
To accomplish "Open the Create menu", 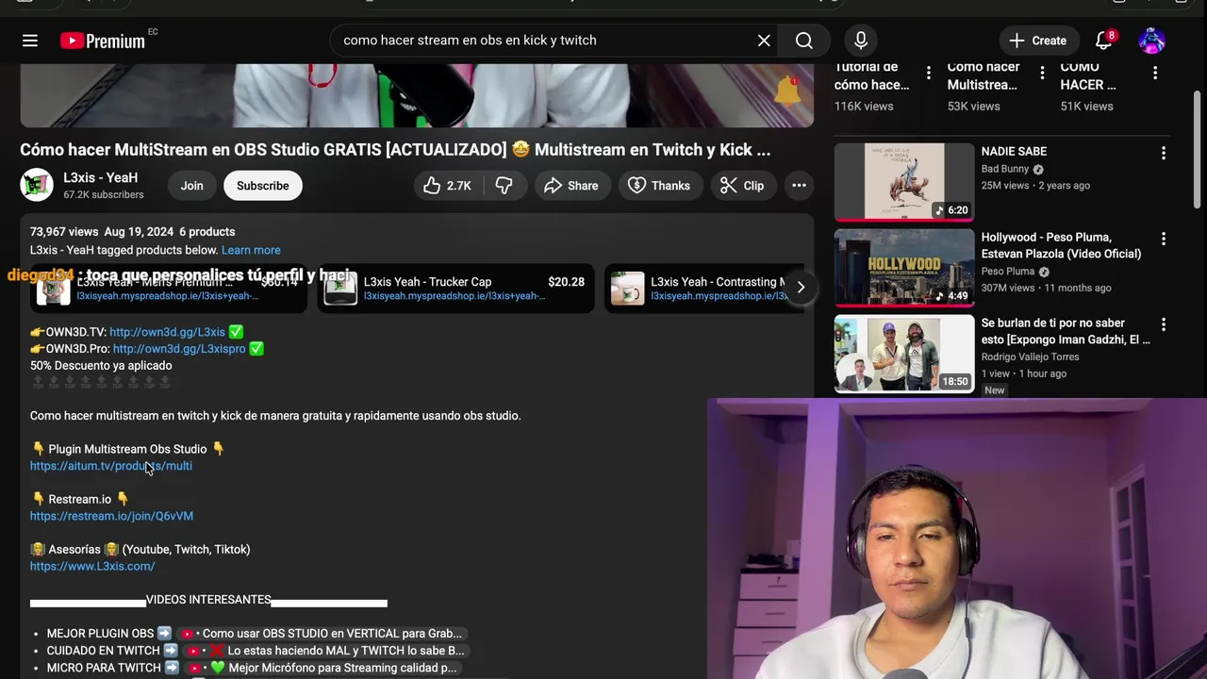I will pyautogui.click(x=1038, y=41).
